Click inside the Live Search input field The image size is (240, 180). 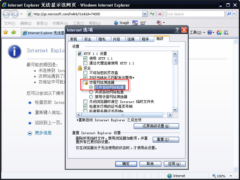(195, 14)
